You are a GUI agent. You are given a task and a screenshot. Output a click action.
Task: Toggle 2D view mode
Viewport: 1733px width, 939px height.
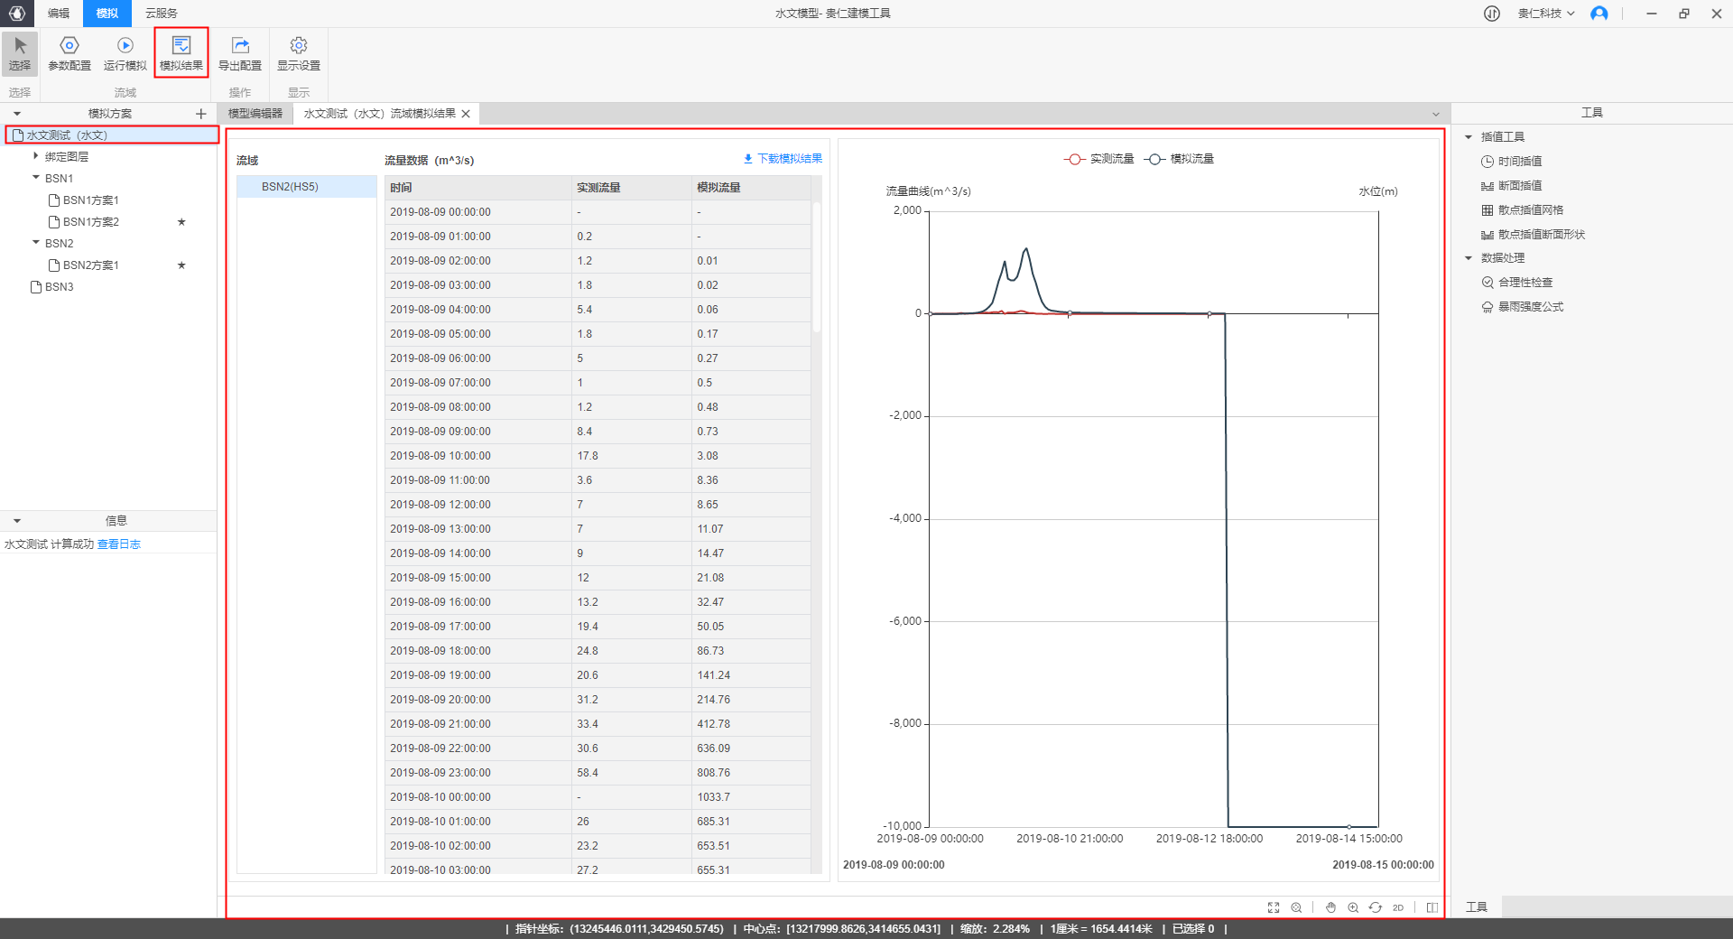(1398, 907)
